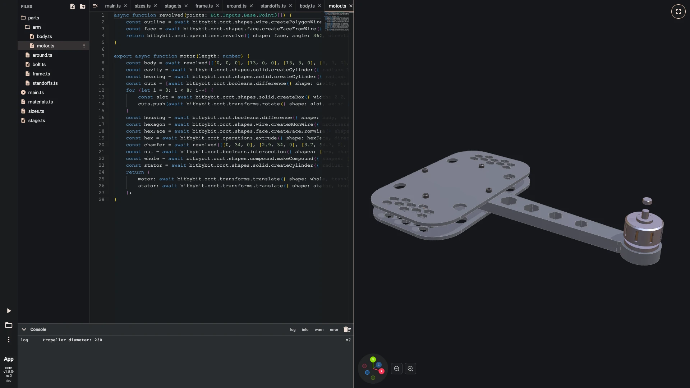Close the sizes.ts tab
The width and height of the screenshot is (690, 388).
pos(155,6)
